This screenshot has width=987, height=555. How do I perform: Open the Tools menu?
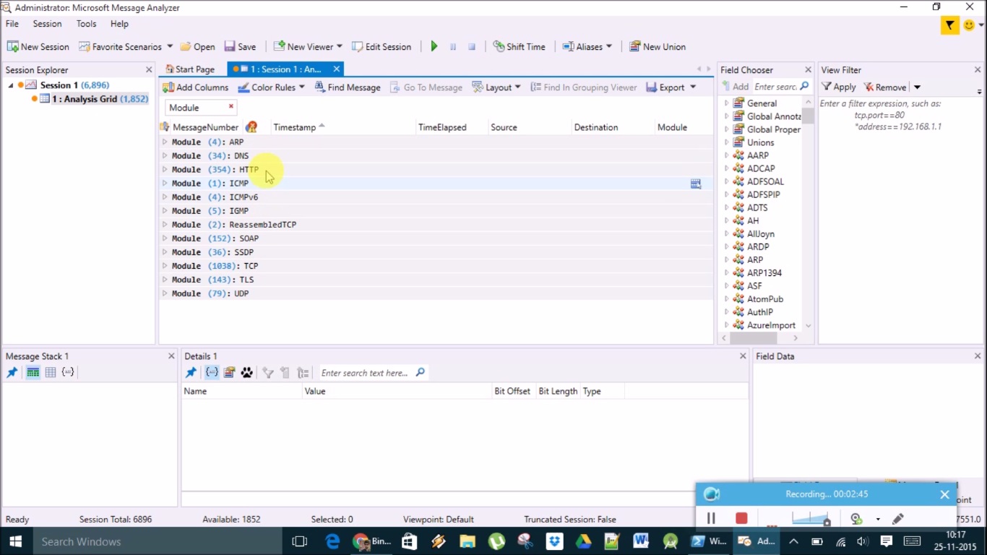pyautogui.click(x=86, y=24)
